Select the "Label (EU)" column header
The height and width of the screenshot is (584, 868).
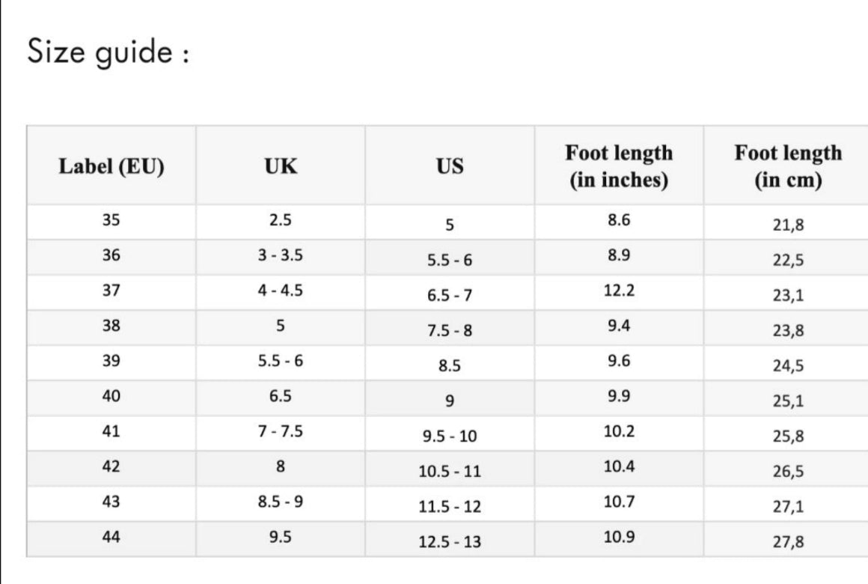click(111, 166)
